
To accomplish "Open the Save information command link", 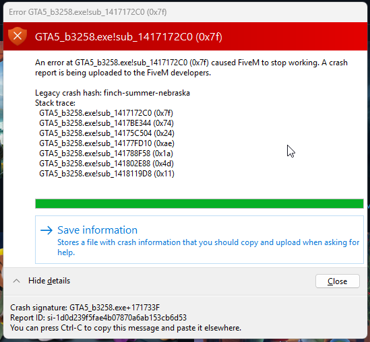I will pyautogui.click(x=199, y=240).
